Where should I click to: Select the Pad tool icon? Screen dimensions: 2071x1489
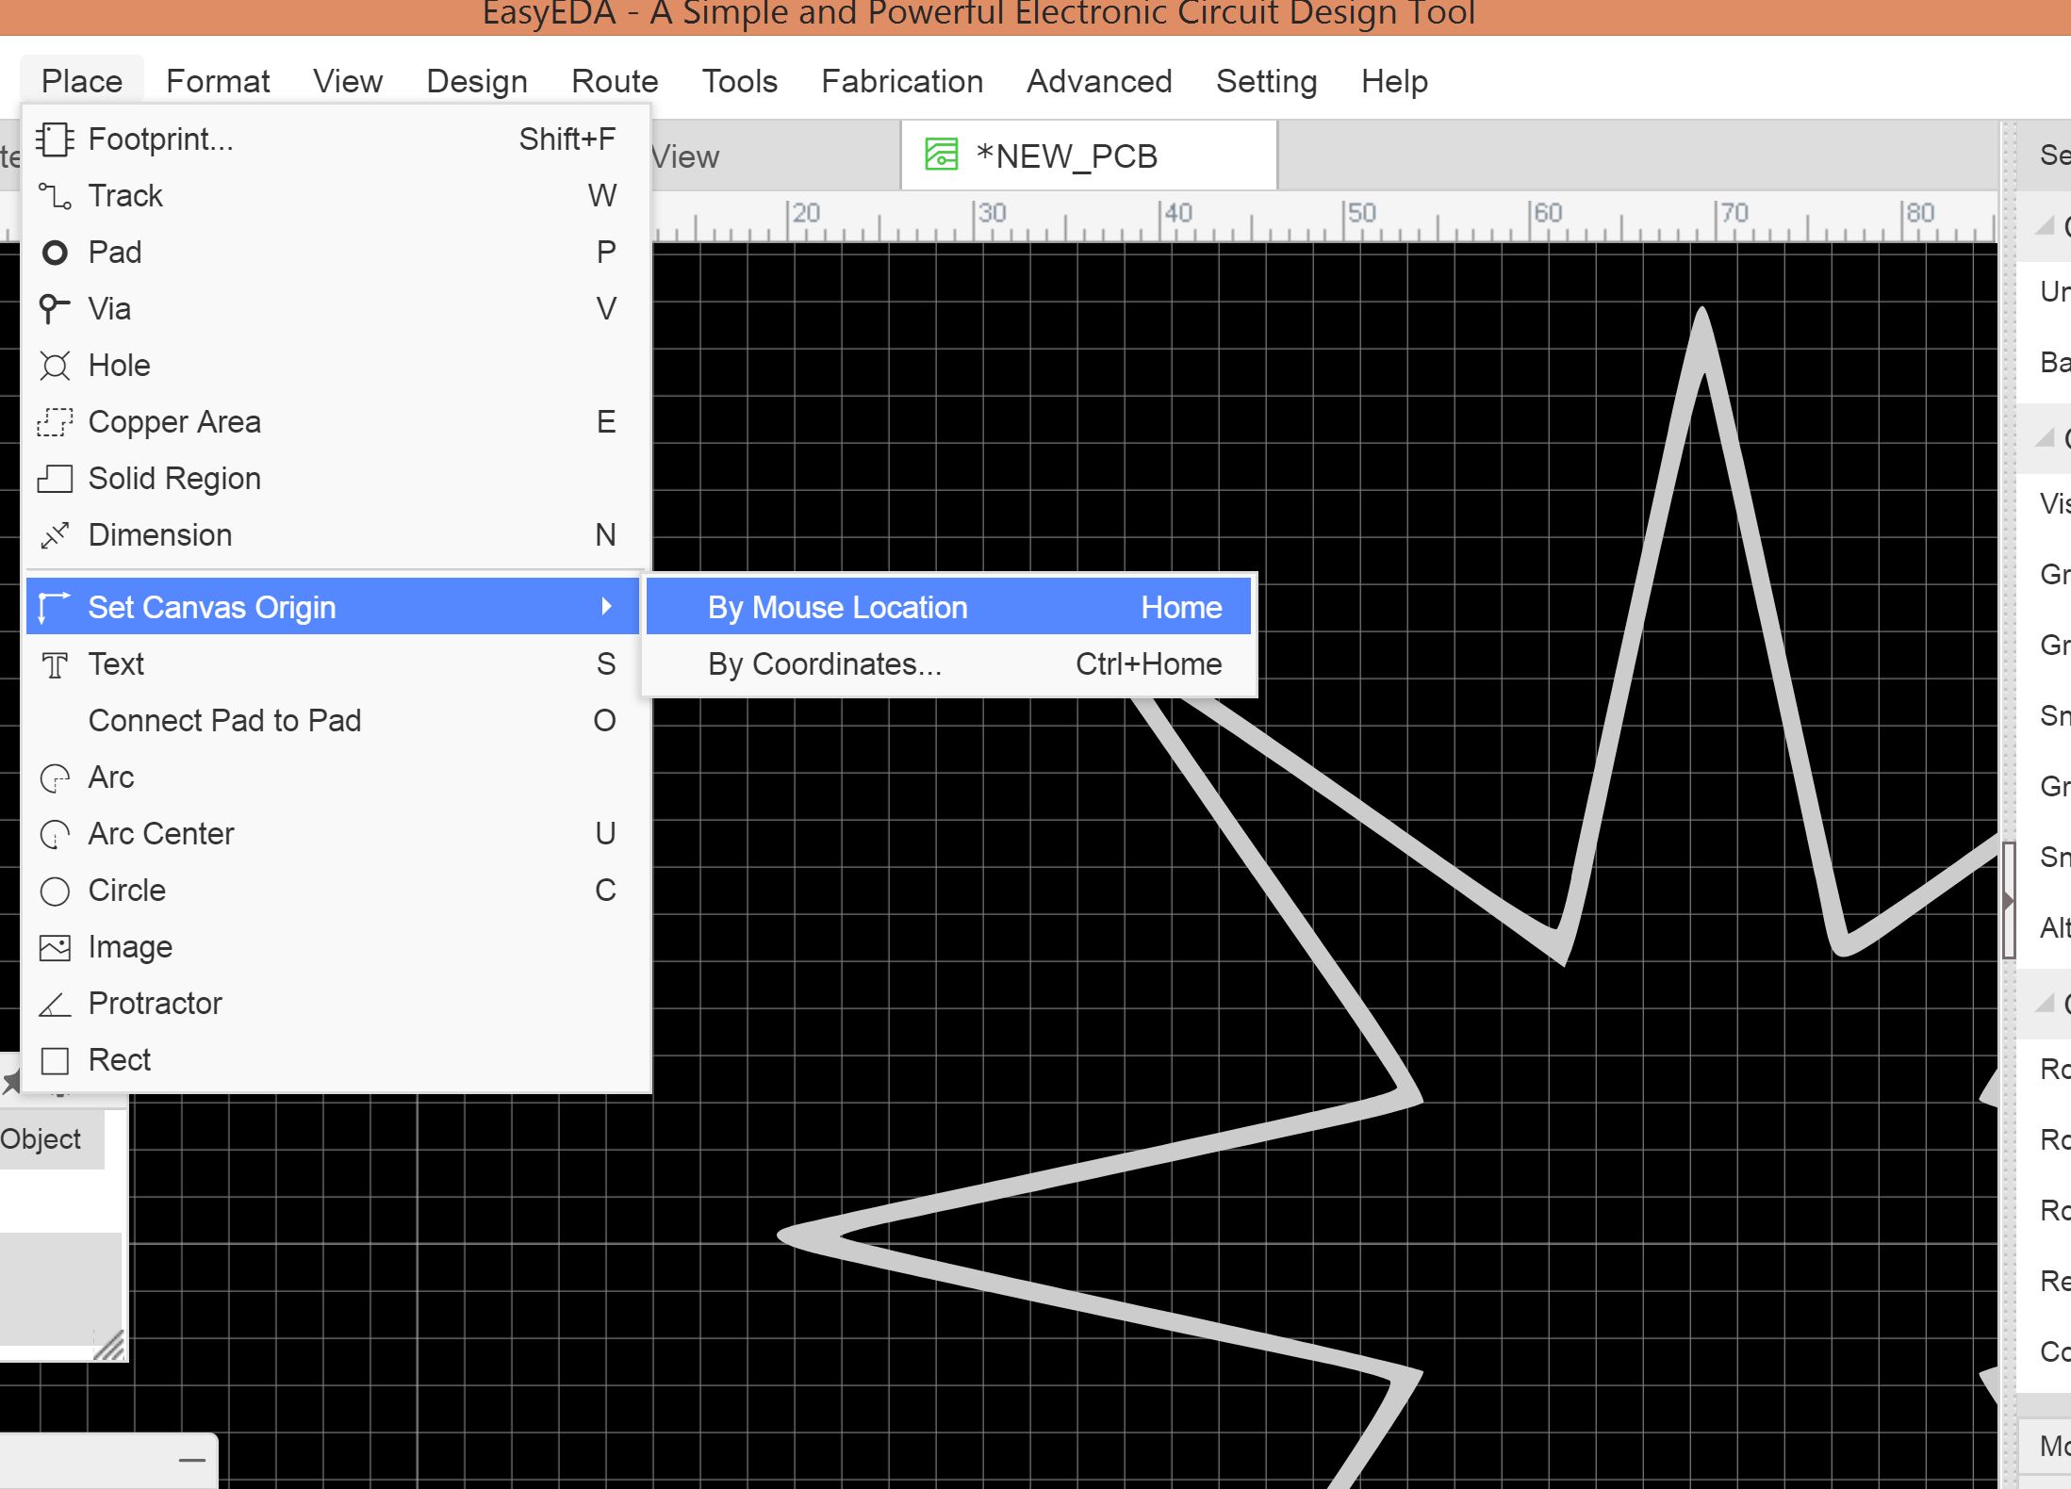(55, 253)
